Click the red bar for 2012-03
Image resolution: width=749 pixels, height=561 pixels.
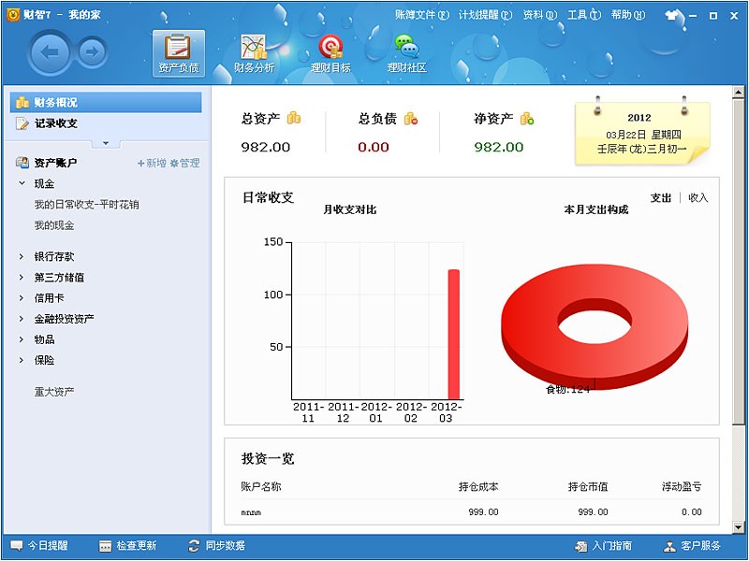pos(453,334)
